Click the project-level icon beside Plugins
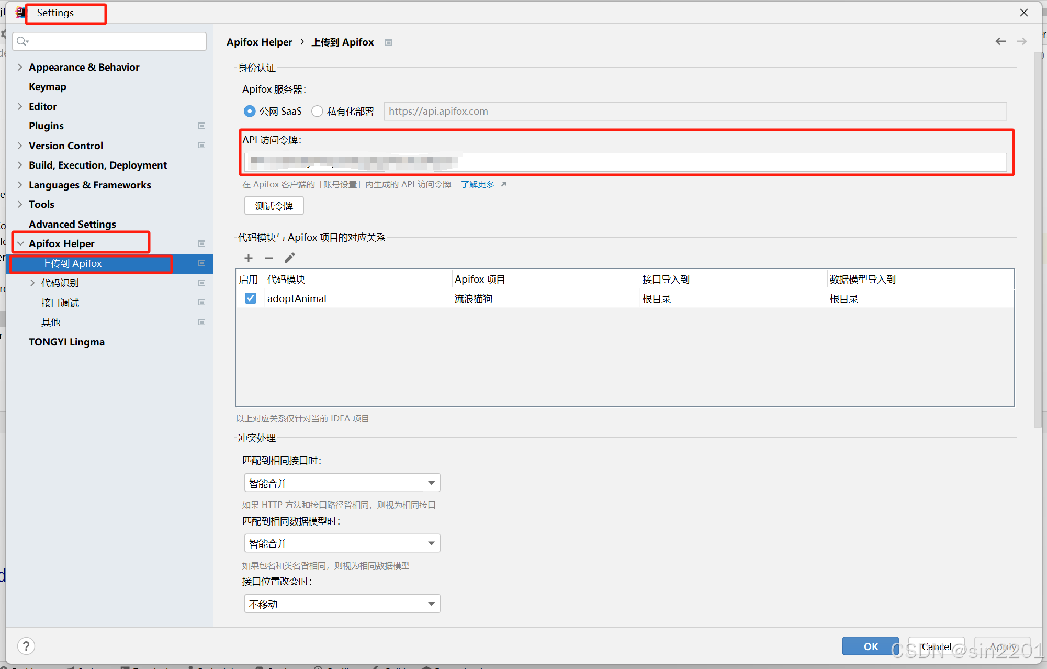 tap(201, 126)
